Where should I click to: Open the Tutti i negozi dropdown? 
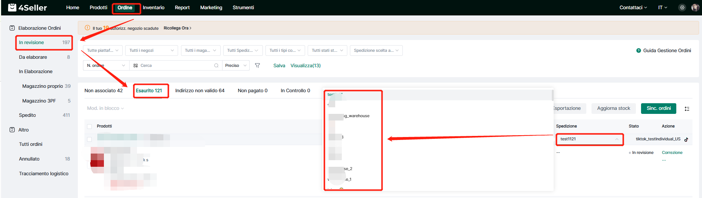click(151, 50)
